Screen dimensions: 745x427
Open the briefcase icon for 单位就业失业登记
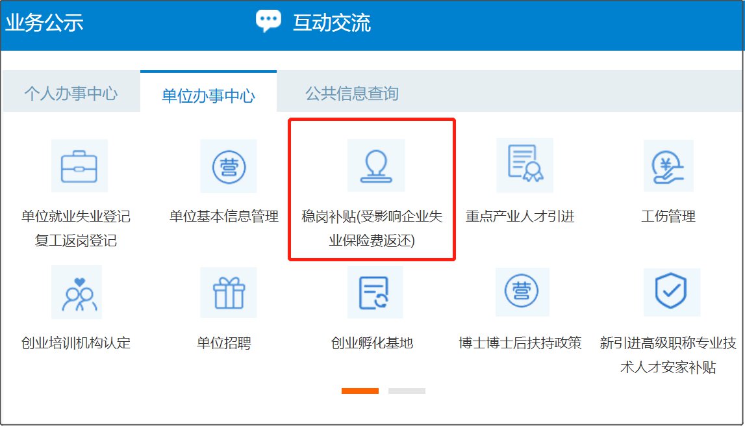pyautogui.click(x=79, y=166)
